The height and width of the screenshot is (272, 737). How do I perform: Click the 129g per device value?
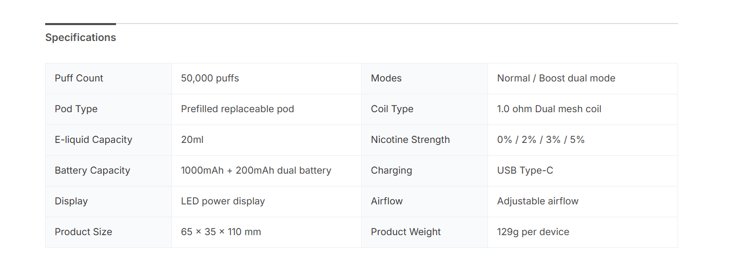533,232
